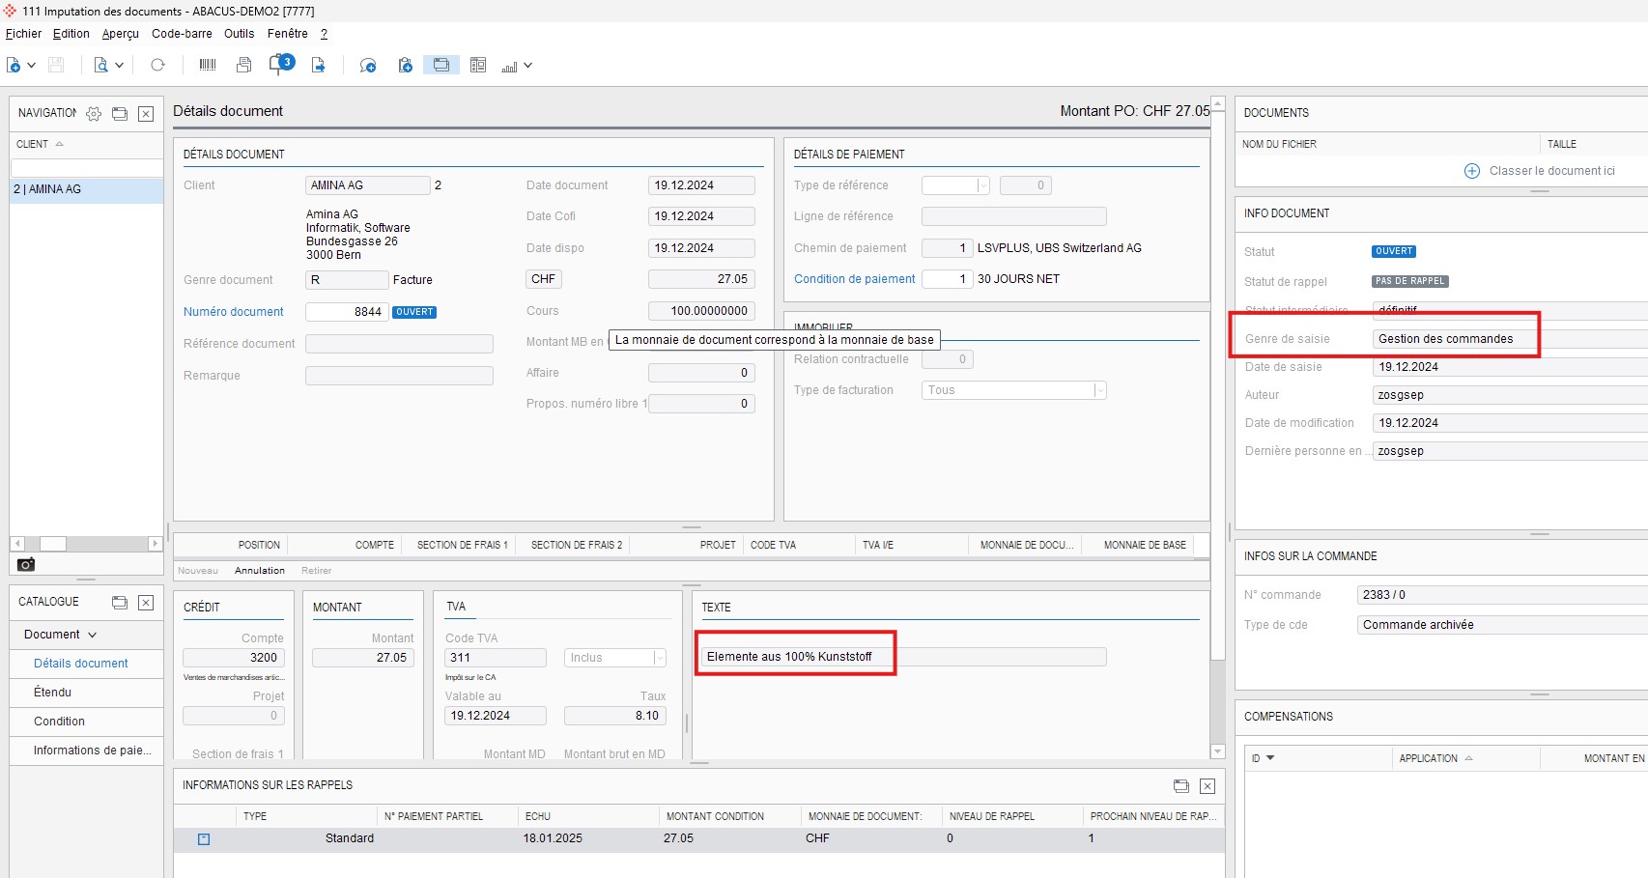Click the export document arrow icon

318,66
